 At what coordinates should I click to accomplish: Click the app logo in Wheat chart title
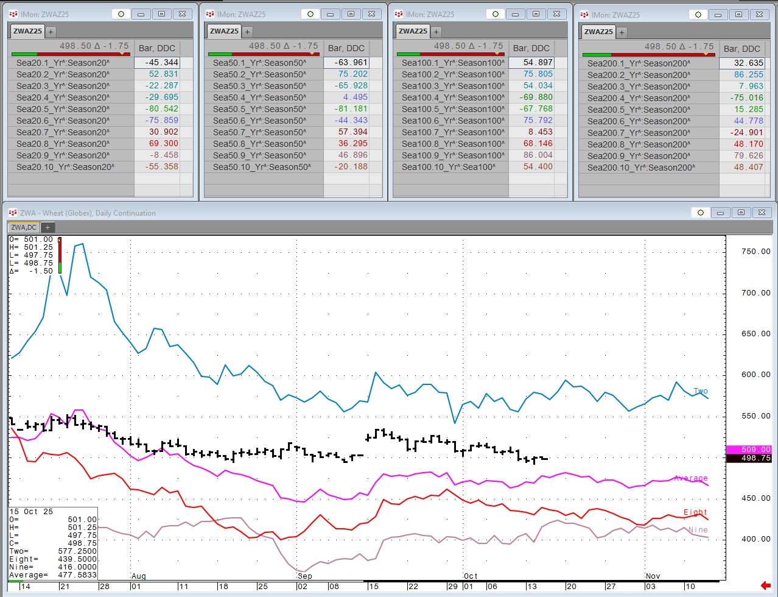pyautogui.click(x=13, y=213)
